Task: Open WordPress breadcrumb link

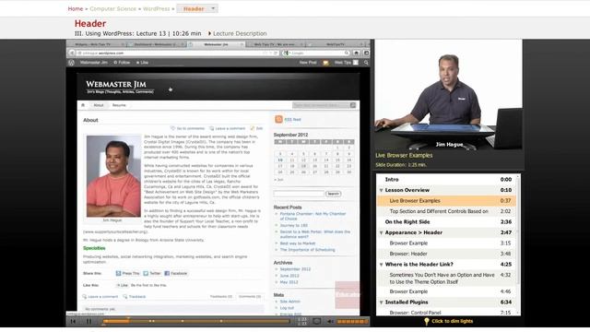Action: (x=156, y=8)
